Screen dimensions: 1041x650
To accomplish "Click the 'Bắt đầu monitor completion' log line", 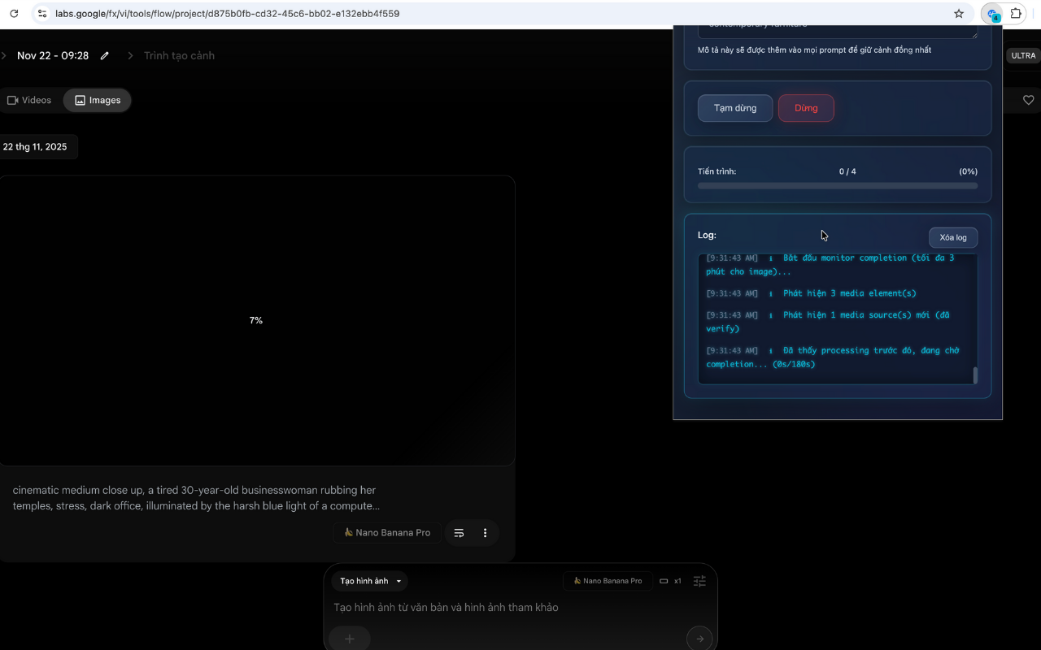I will click(x=830, y=265).
